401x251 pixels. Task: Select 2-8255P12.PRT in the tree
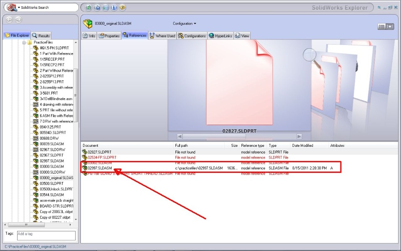(x=52, y=76)
